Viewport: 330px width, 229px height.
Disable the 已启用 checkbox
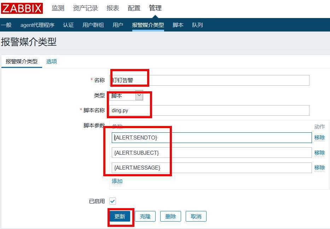click(112, 201)
